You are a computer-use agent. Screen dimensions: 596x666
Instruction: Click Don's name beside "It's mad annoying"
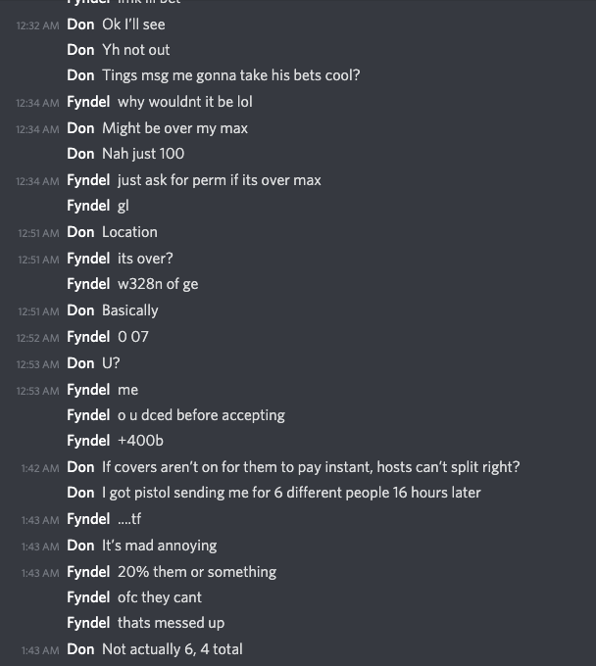tap(80, 546)
